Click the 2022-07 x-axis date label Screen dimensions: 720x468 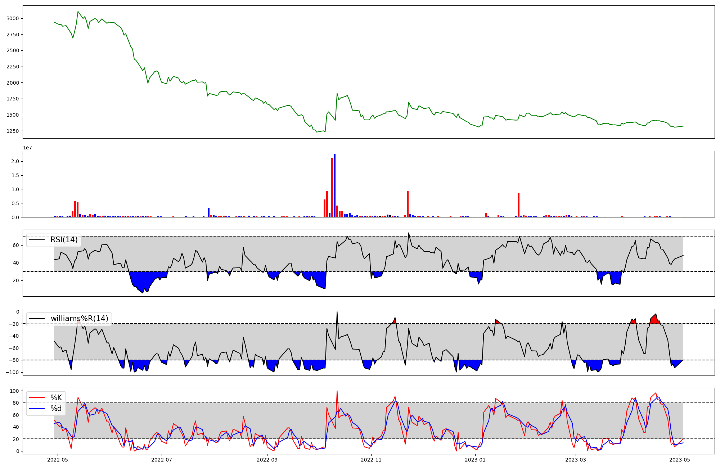pos(162,460)
